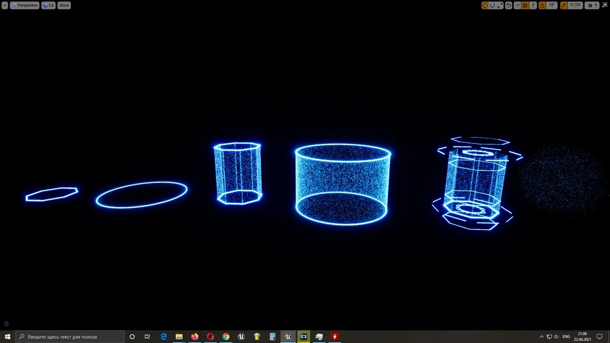Click the Windows Start button

7,337
